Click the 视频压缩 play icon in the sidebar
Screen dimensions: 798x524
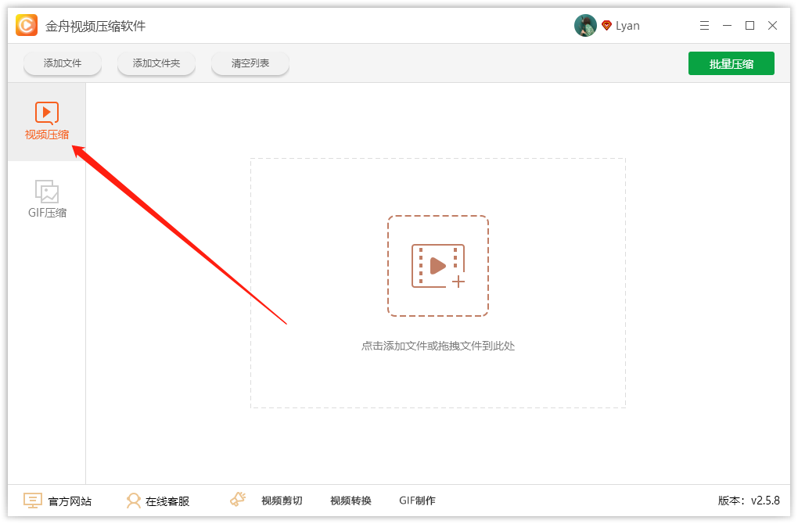(47, 113)
